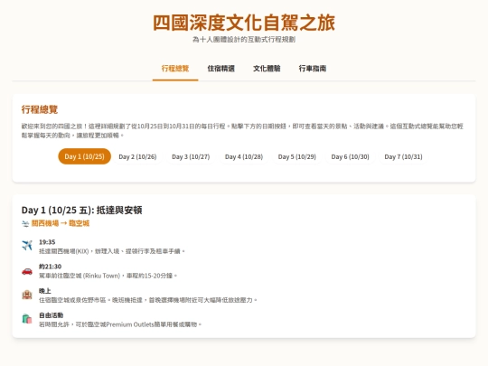Open the 行車指南 tab
The width and height of the screenshot is (488, 366).
click(313, 69)
